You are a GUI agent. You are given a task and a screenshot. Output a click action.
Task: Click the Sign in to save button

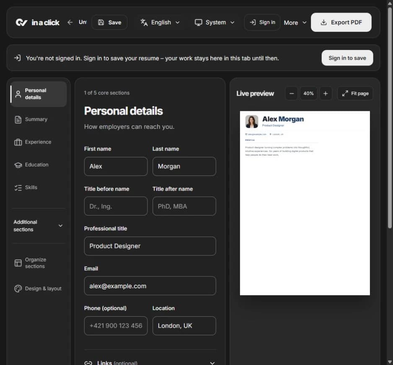[347, 58]
